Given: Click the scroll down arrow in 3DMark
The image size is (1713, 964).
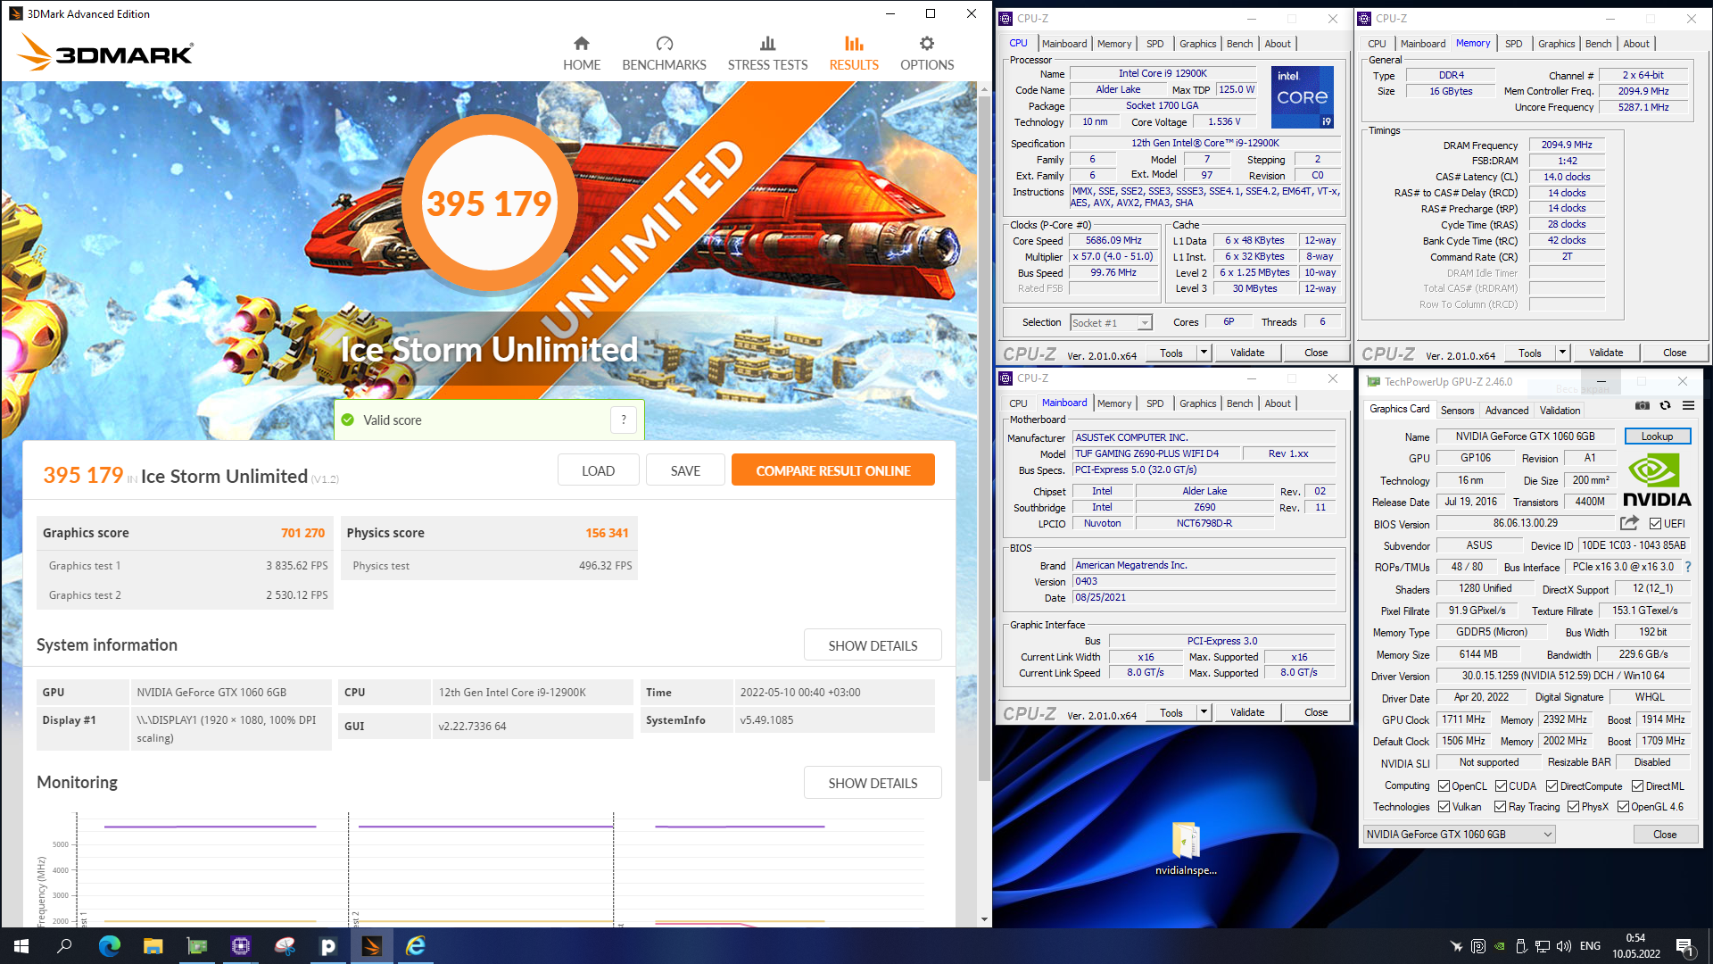Looking at the screenshot, I should coord(984,919).
